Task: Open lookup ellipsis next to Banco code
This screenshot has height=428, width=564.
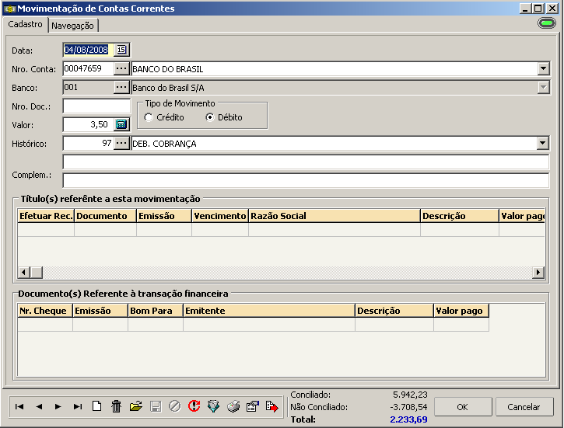Action: (x=121, y=87)
